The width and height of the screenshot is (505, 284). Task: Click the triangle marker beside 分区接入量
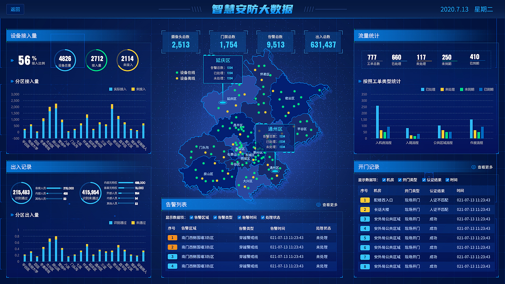point(12,82)
